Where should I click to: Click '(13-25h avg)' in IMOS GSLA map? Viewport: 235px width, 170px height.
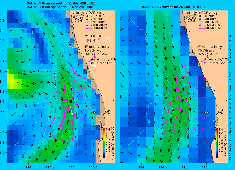tap(206, 50)
